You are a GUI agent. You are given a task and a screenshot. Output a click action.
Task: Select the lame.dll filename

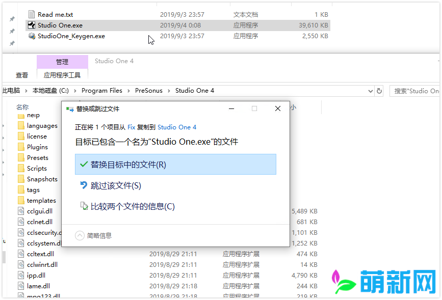[x=38, y=286]
